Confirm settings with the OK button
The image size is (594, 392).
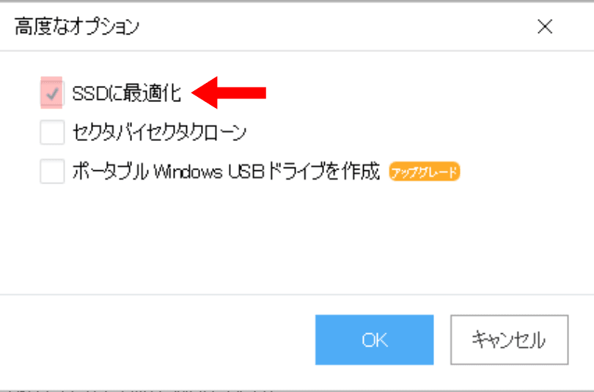click(x=374, y=340)
